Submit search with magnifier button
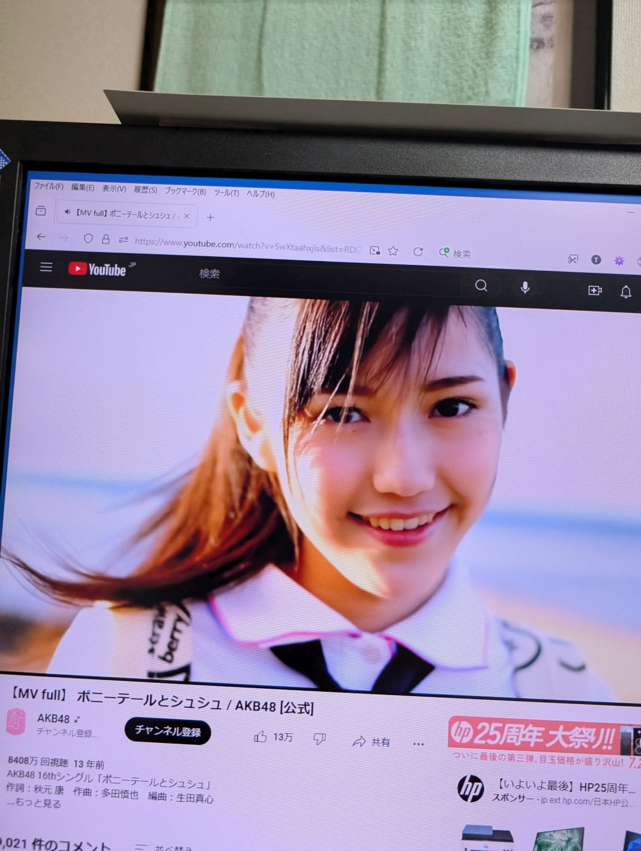 pyautogui.click(x=481, y=286)
